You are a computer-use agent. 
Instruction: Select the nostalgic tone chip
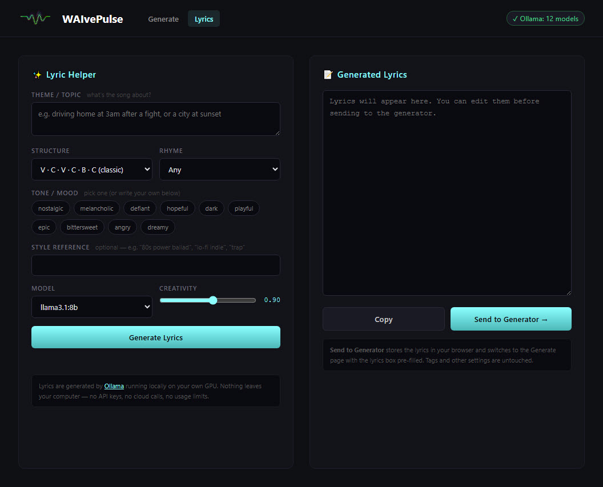[x=50, y=208]
